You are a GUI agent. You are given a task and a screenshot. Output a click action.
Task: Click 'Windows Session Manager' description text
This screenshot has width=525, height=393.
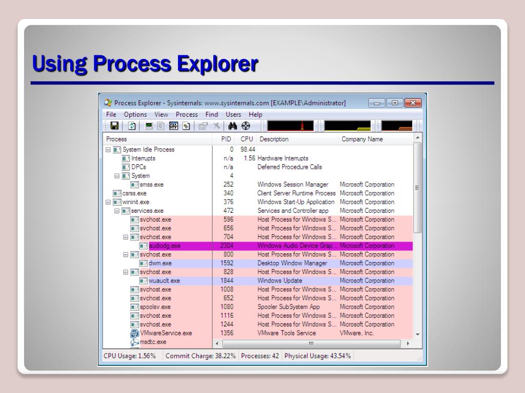click(x=293, y=184)
